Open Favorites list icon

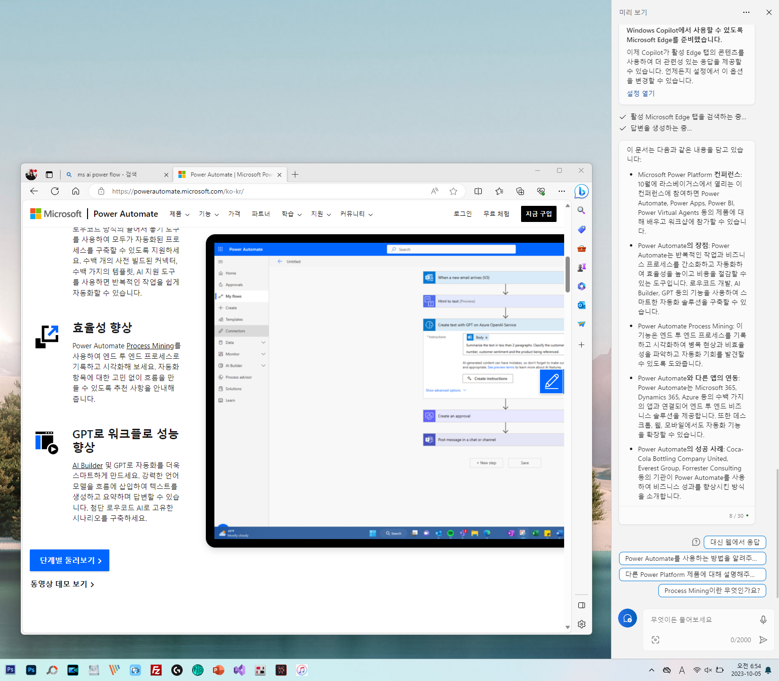click(499, 191)
